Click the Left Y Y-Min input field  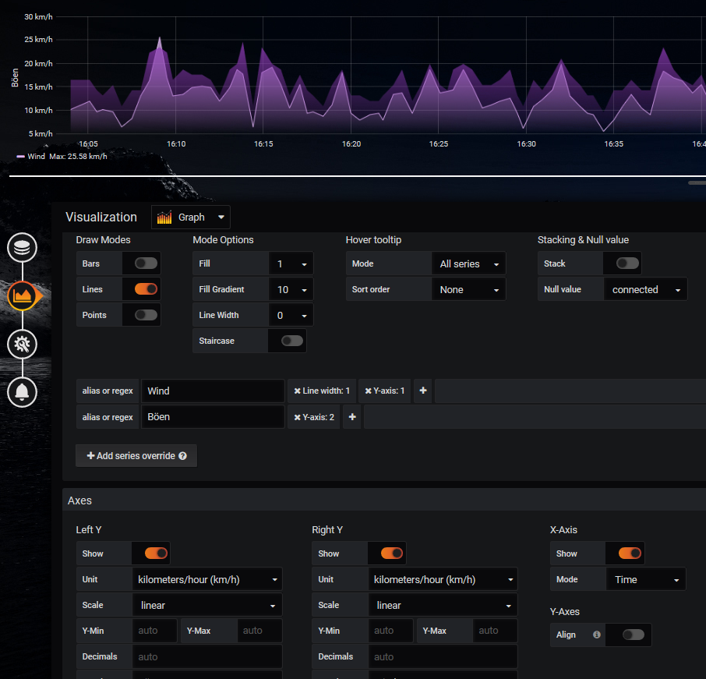[156, 631]
